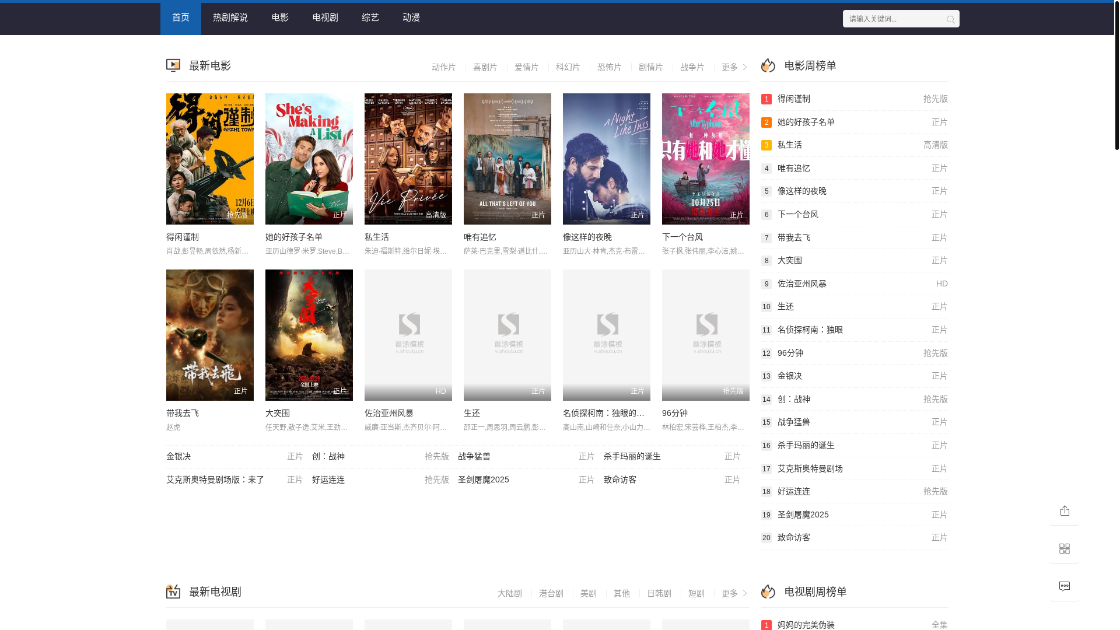Viewport: 1120px width, 630px height.
Task: Filter movies by 爱情片
Action: pyautogui.click(x=526, y=67)
